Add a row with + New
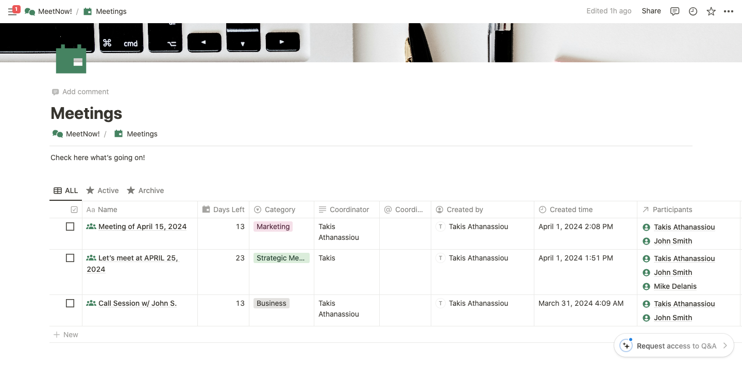The width and height of the screenshot is (742, 365). 66,335
